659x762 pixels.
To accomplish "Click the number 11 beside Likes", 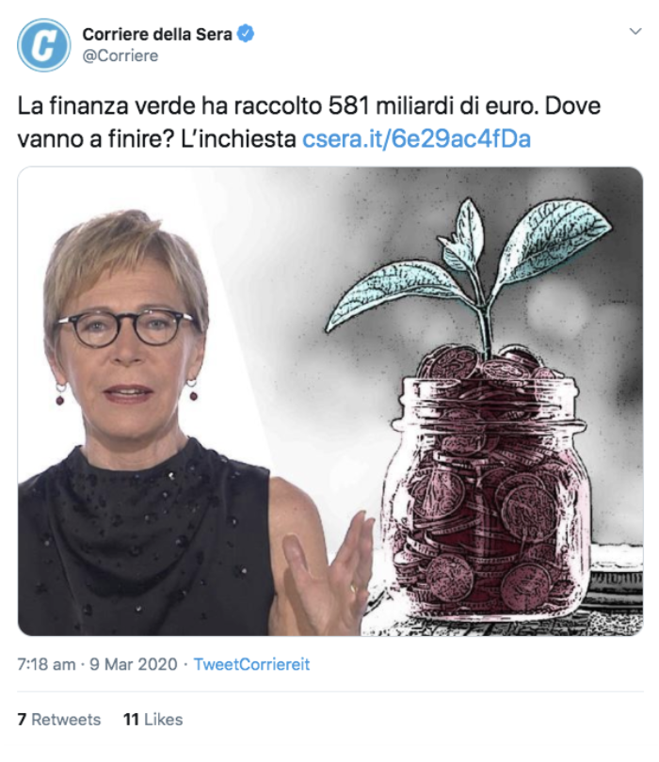I will pos(131,720).
